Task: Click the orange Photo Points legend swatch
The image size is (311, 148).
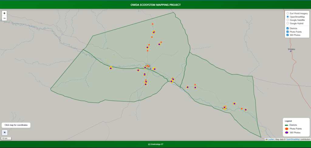Action: pos(286,129)
